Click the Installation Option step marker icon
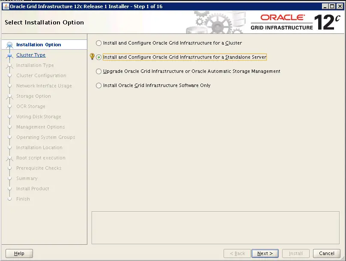Screen dimensions: 346x261 point(9,45)
